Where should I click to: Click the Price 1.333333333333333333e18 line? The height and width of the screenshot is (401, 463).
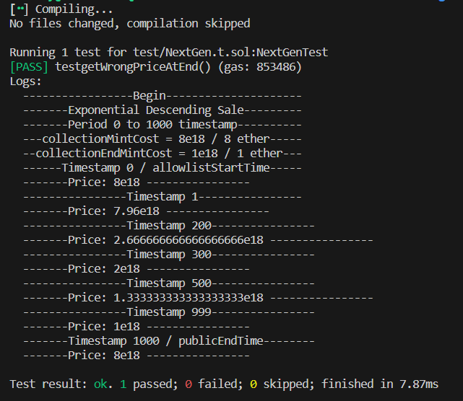(198, 298)
